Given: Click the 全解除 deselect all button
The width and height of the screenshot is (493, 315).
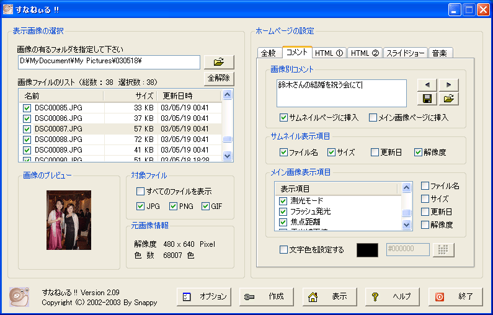Looking at the screenshot, I should pos(219,78).
